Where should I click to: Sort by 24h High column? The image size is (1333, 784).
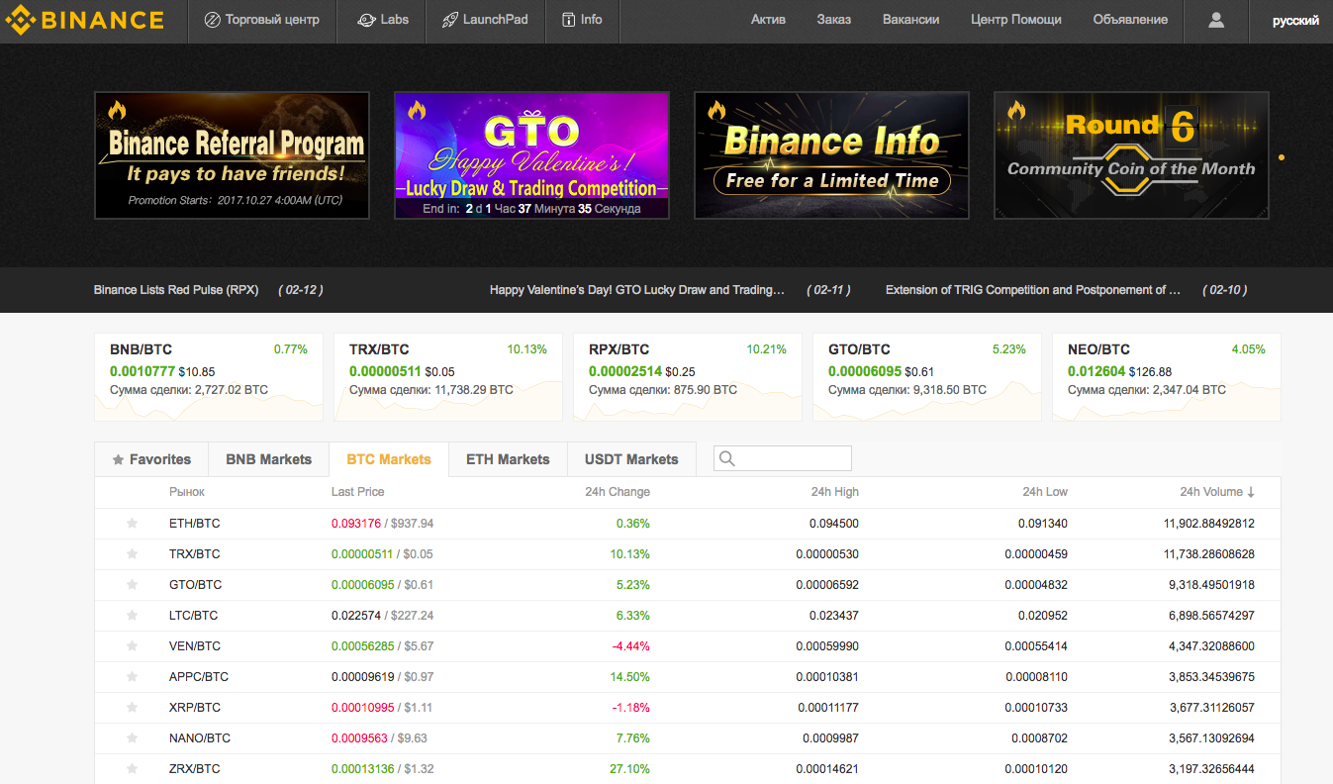tap(835, 492)
